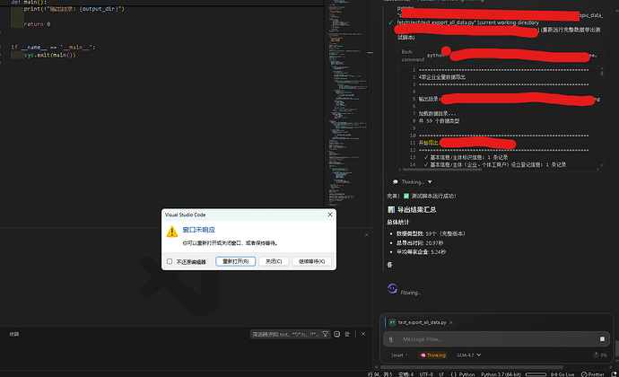Toggle the Thinking mode button
The height and width of the screenshot is (377, 619).
tap(432, 355)
